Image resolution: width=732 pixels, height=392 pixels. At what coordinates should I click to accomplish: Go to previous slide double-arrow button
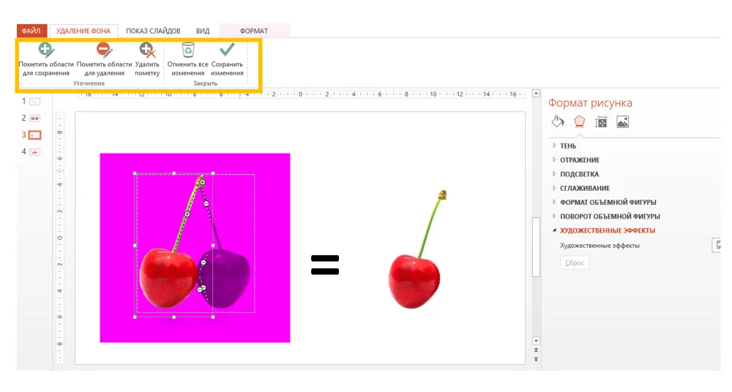[x=536, y=350]
